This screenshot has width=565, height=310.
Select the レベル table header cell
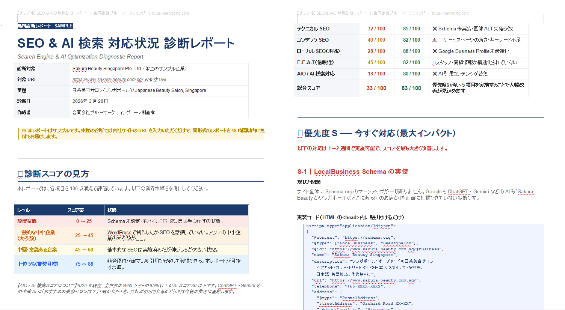click(x=39, y=210)
